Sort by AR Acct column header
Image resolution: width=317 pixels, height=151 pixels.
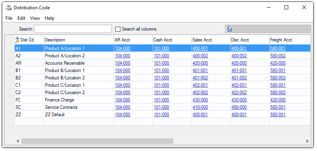133,40
